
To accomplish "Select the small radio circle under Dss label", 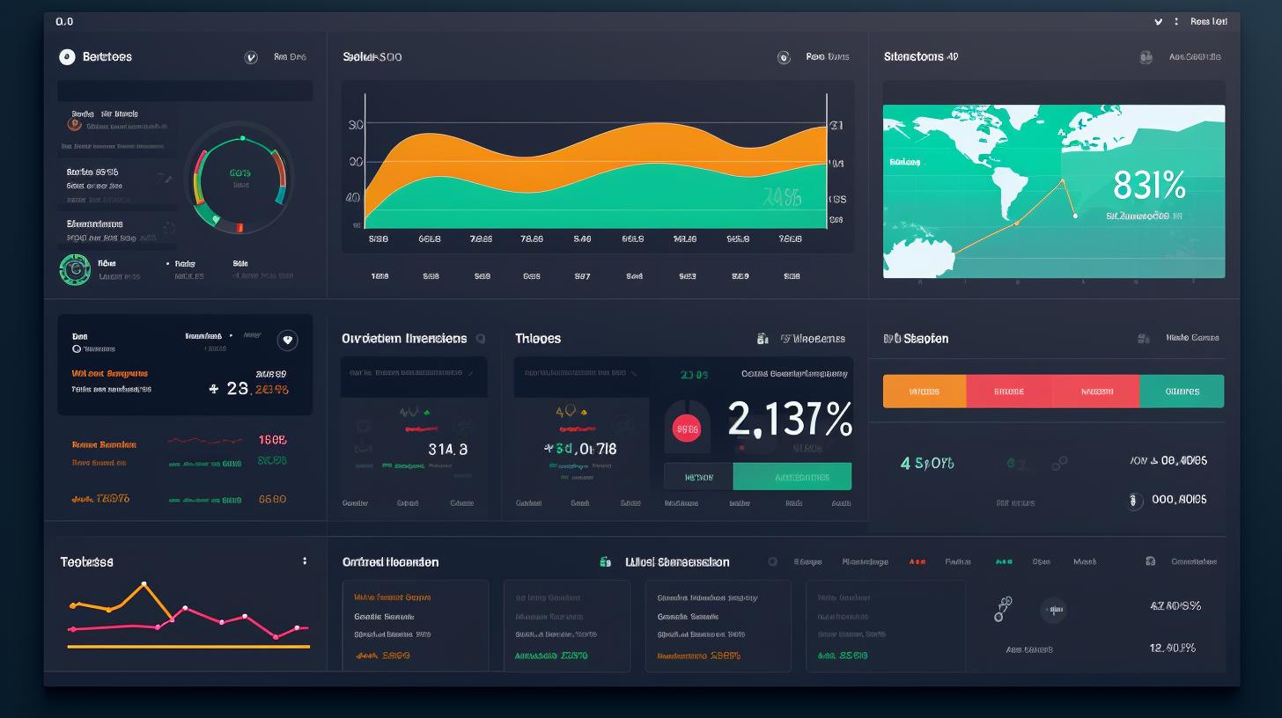I will pyautogui.click(x=77, y=349).
